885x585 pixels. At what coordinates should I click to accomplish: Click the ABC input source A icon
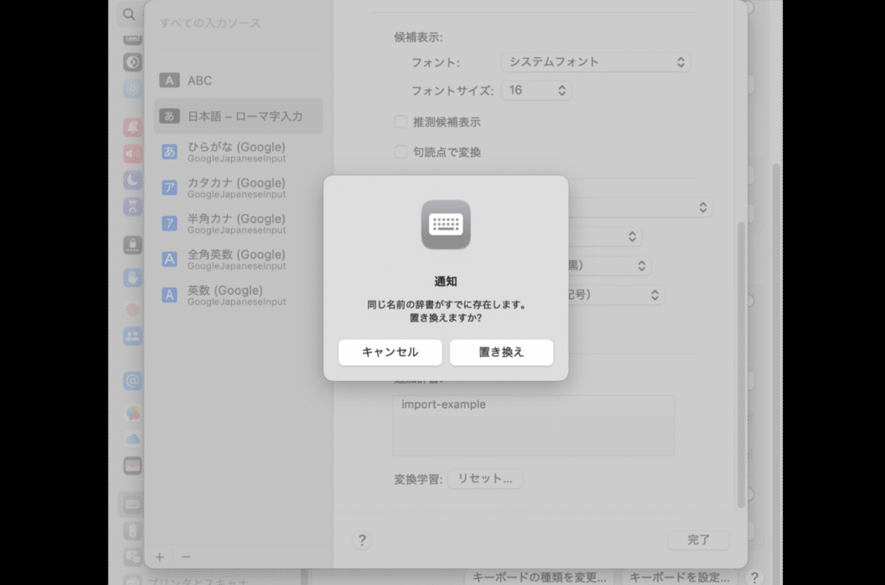169,79
